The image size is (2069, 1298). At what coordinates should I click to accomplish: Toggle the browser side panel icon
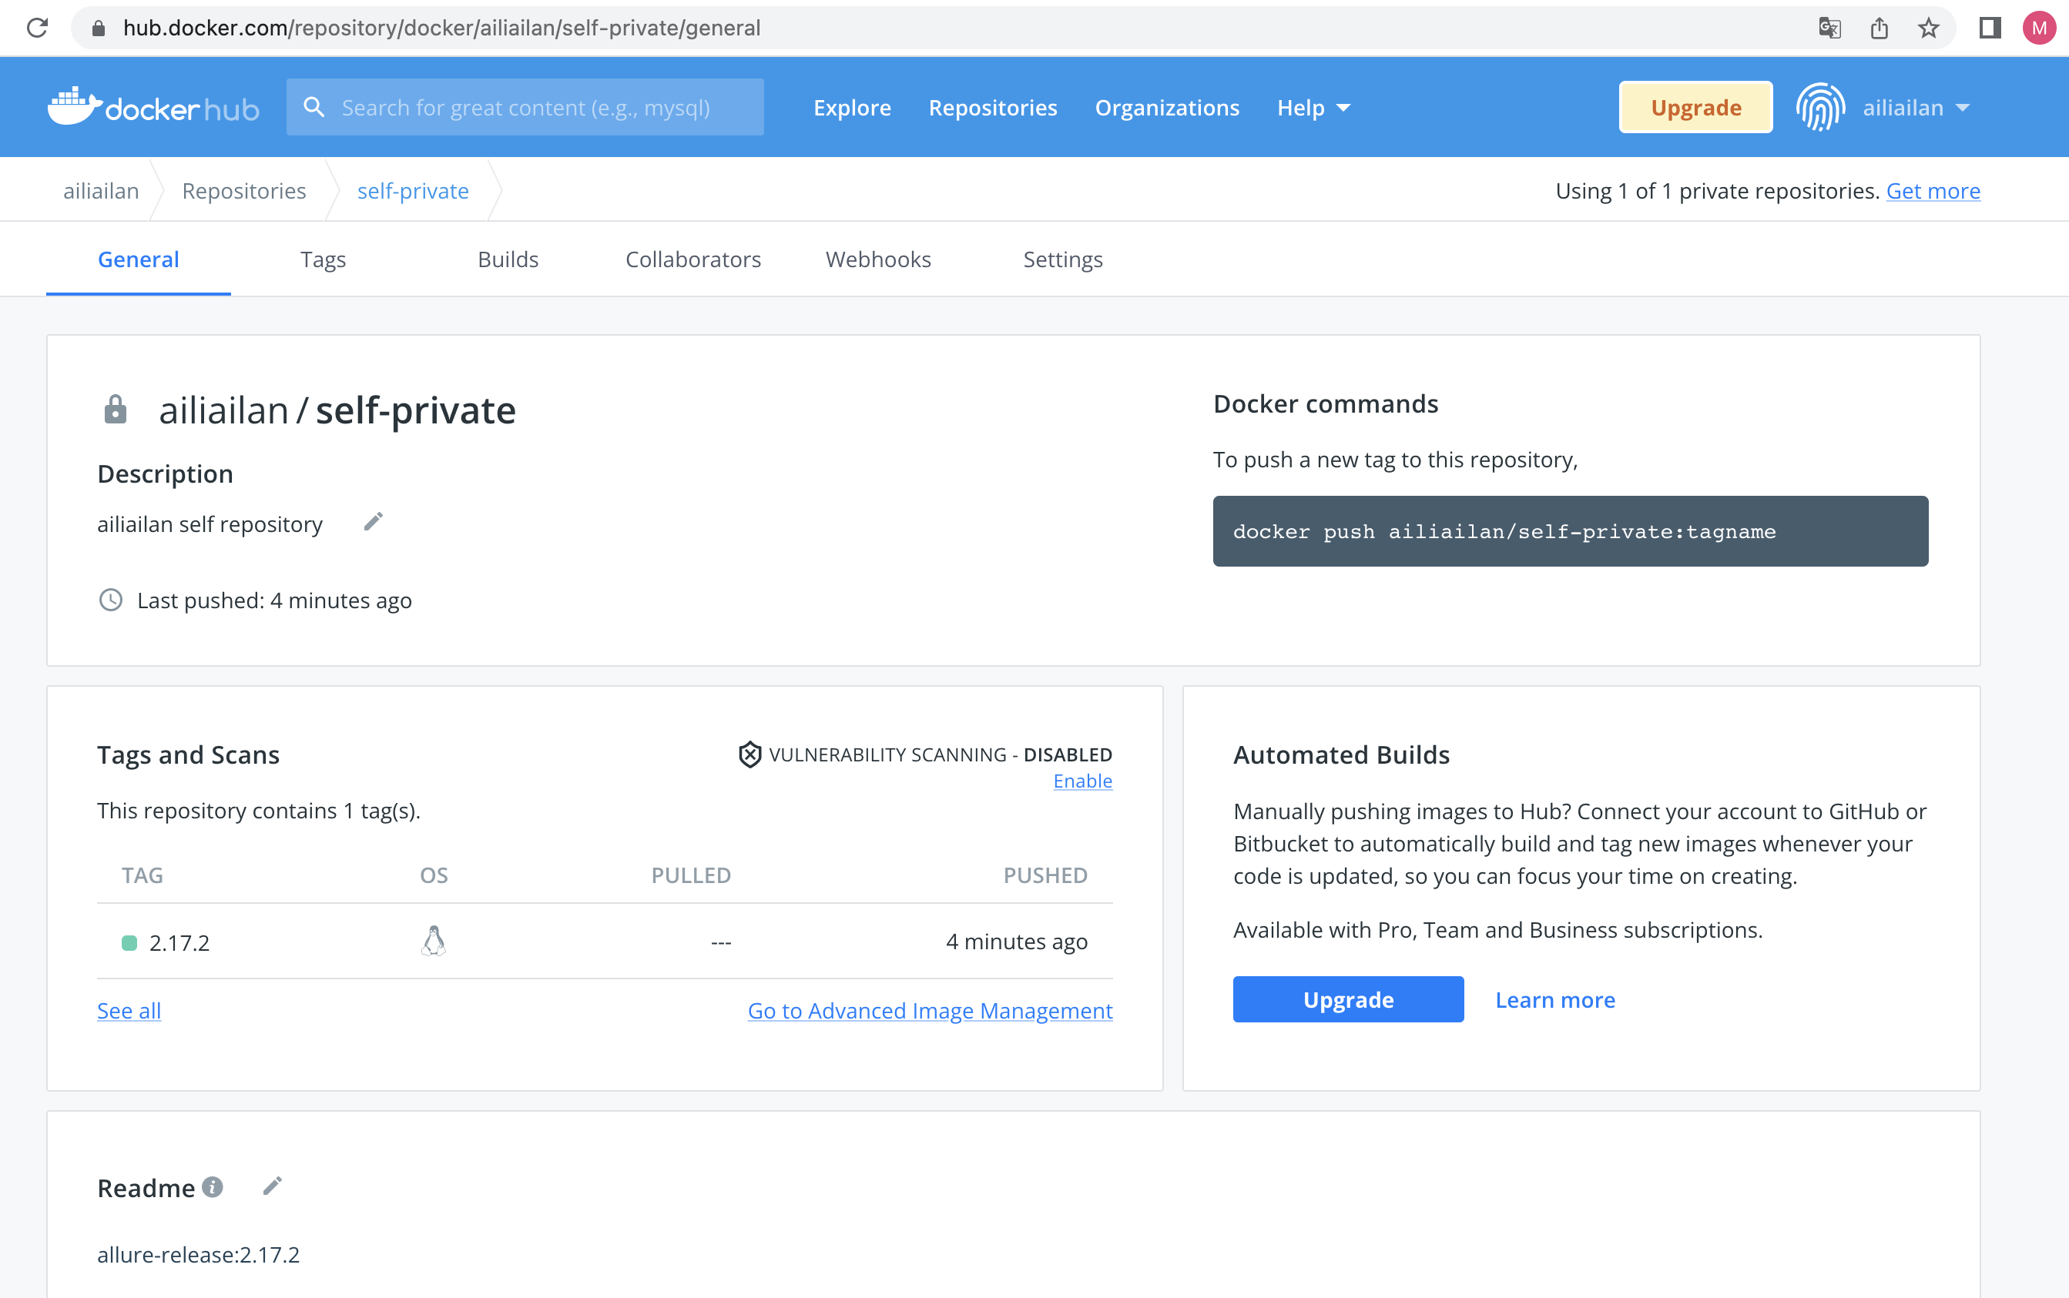click(1990, 28)
